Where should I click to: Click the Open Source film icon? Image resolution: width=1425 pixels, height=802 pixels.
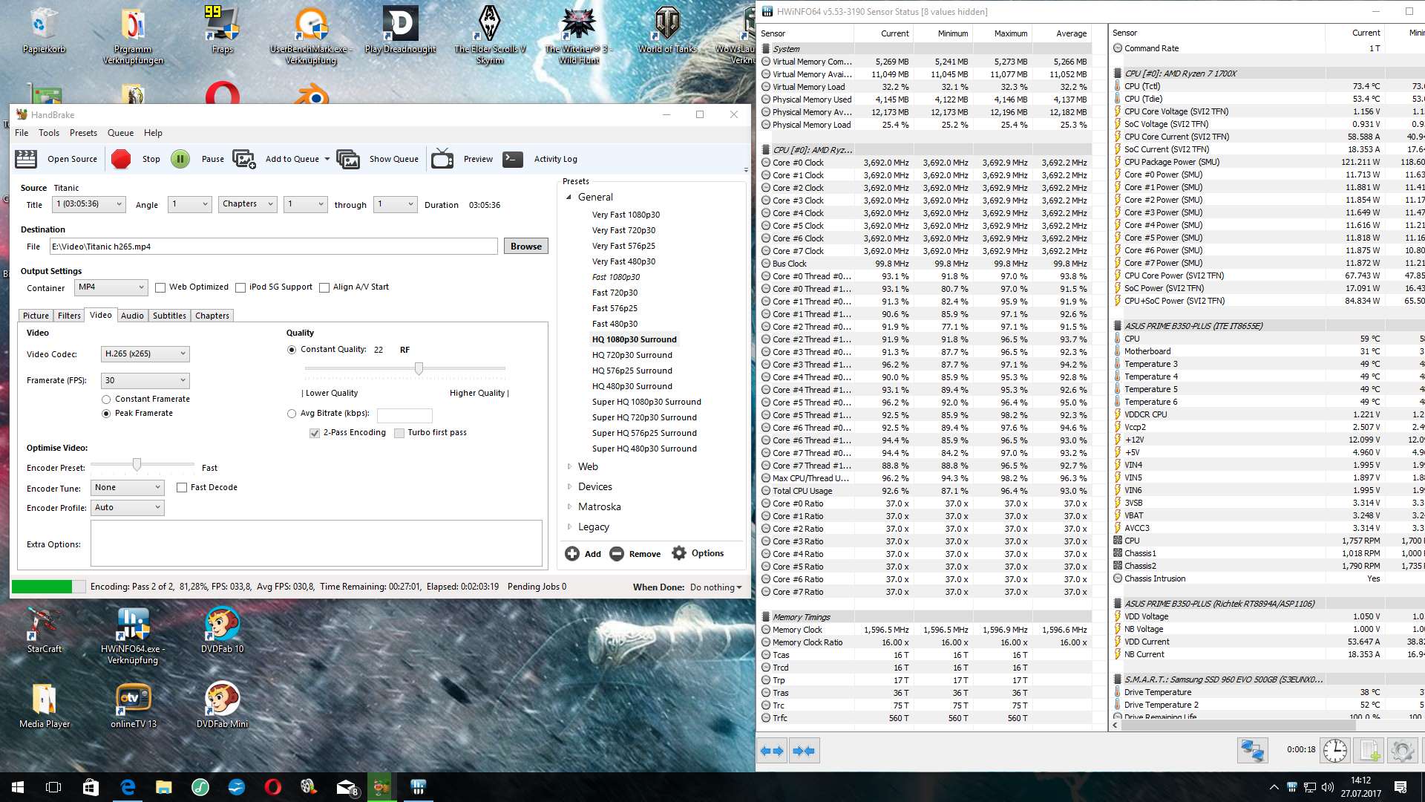pyautogui.click(x=26, y=159)
